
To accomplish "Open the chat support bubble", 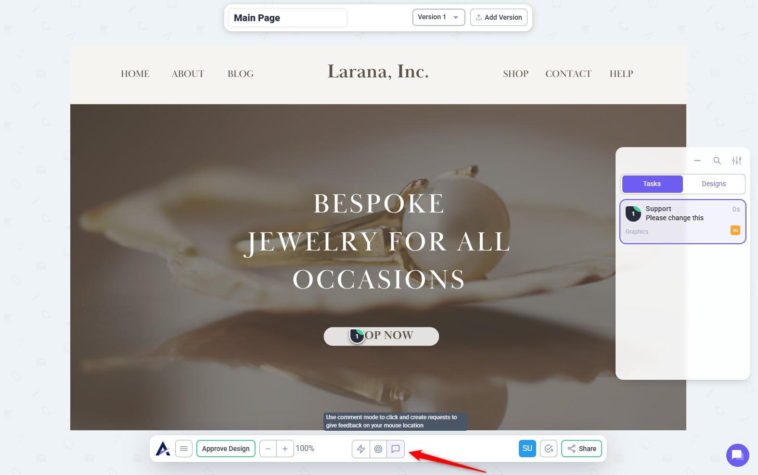I will pyautogui.click(x=737, y=455).
